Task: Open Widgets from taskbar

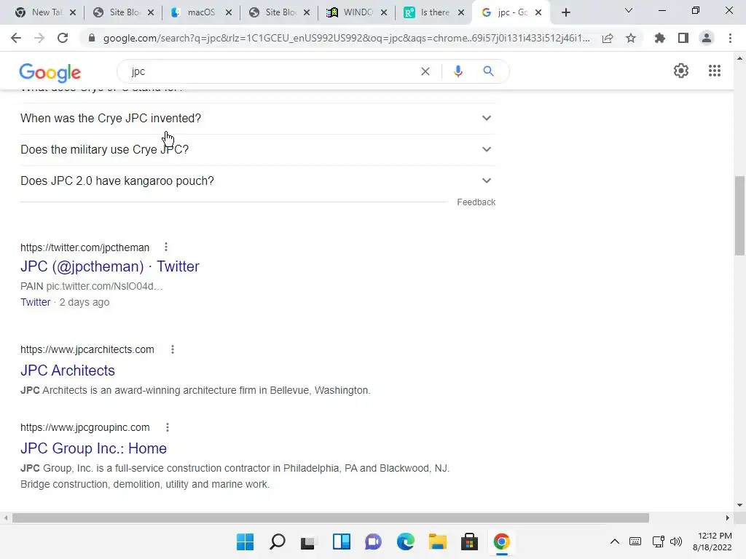Action: [341, 542]
